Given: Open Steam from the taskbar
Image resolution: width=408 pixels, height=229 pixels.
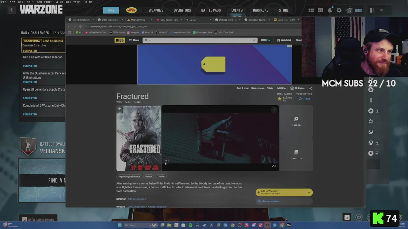Looking at the screenshot, I should (x=204, y=225).
